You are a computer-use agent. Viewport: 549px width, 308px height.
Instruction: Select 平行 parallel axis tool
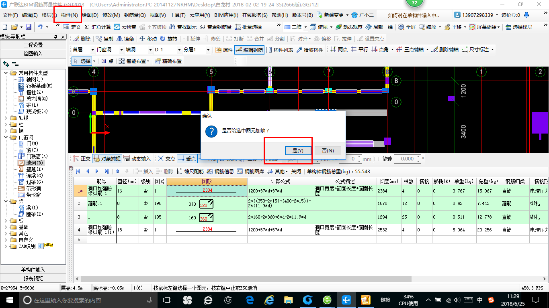(359, 50)
